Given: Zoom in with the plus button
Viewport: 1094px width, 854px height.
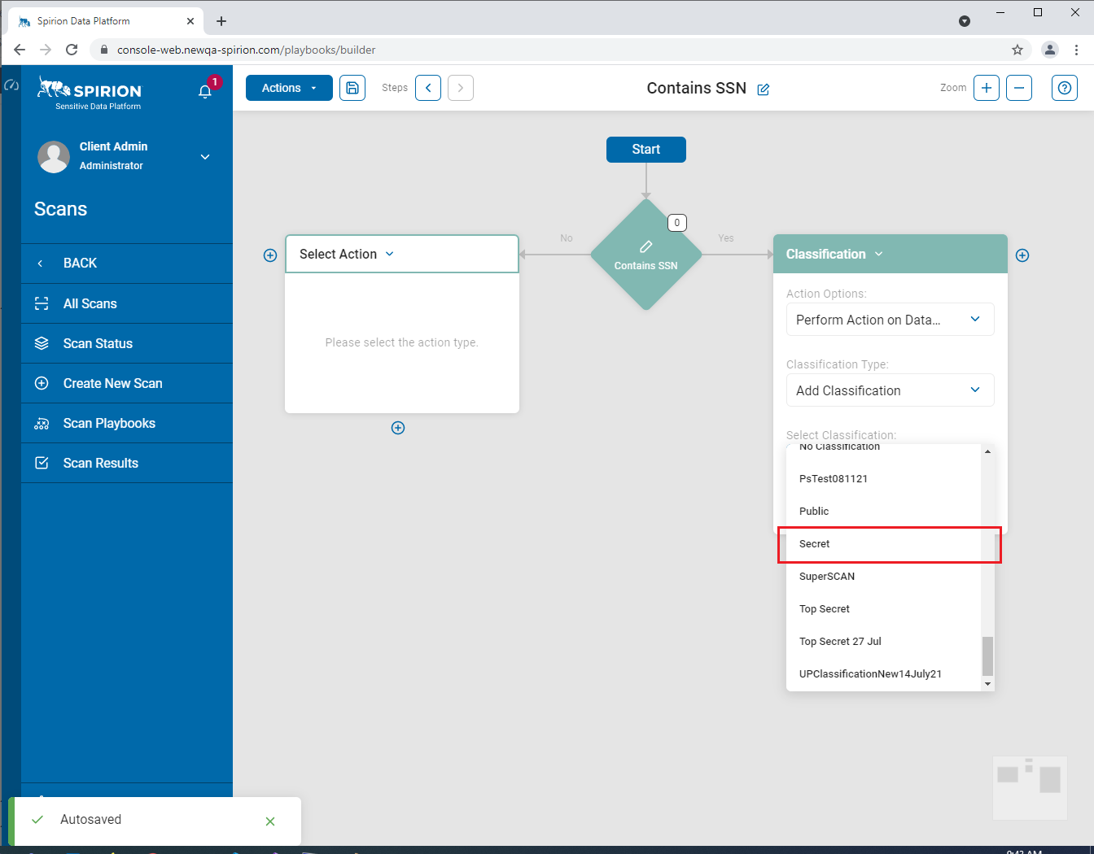Looking at the screenshot, I should point(987,88).
